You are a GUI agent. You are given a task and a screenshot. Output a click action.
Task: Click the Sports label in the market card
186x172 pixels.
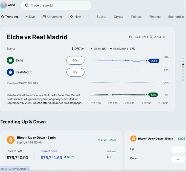point(11,49)
